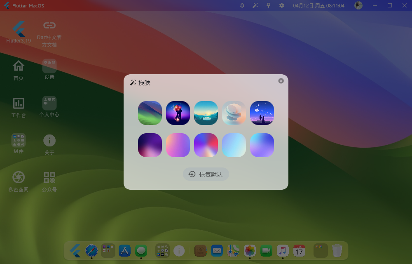Click the 关于 (About) info icon
The width and height of the screenshot is (412, 264).
[49, 144]
